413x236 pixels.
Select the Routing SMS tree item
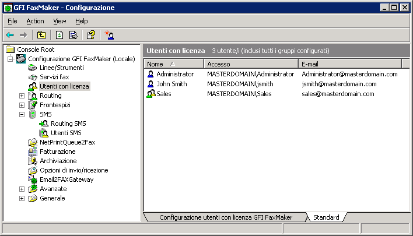[x=68, y=124]
